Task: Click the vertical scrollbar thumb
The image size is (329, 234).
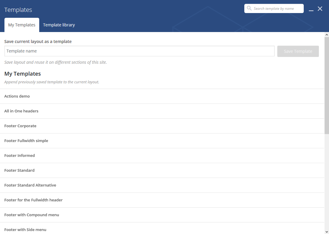Action: click(327, 85)
